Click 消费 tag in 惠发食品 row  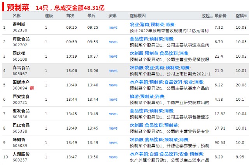pyautogui.click(x=169, y=111)
